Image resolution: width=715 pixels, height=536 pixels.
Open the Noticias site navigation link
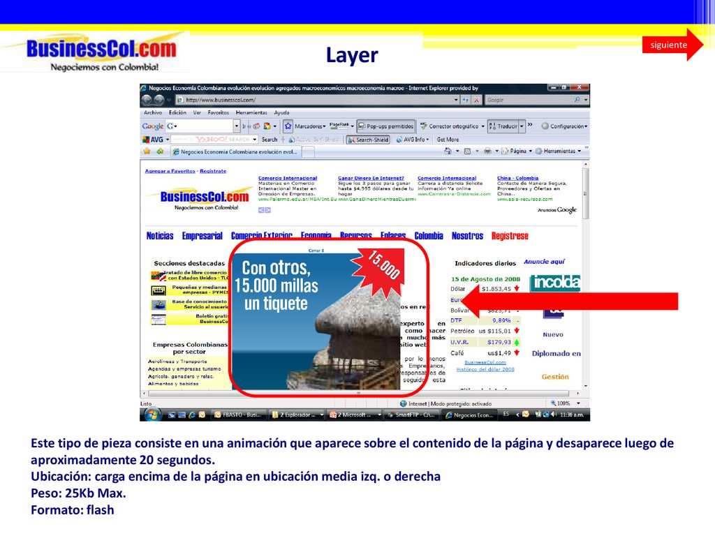pyautogui.click(x=160, y=236)
